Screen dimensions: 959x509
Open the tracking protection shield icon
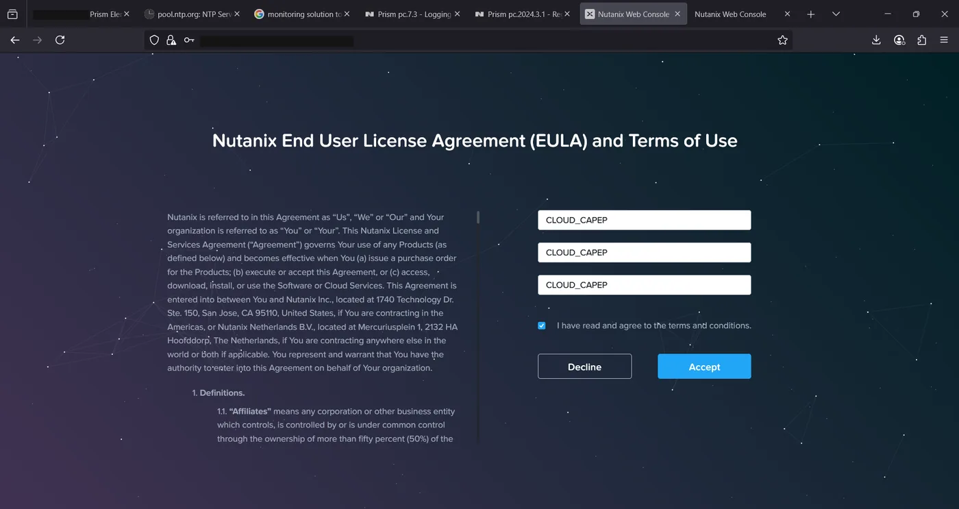(155, 40)
